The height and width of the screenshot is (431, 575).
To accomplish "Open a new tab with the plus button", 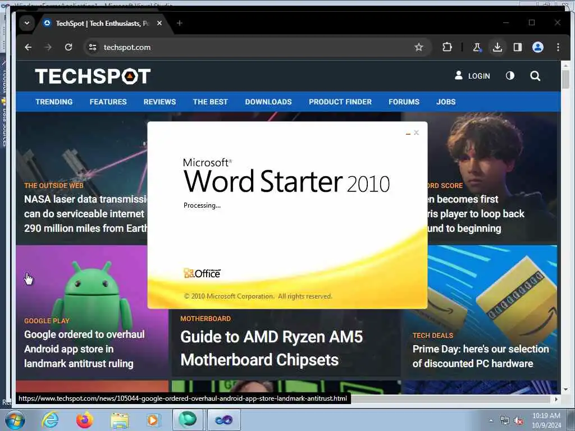I will click(179, 23).
